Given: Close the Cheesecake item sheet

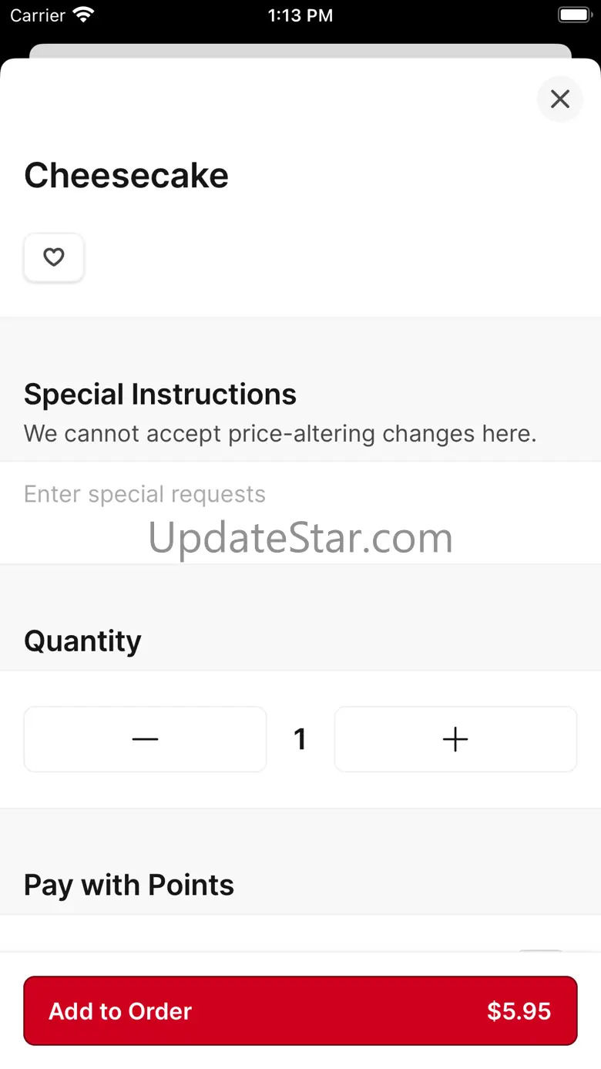Looking at the screenshot, I should coord(559,99).
